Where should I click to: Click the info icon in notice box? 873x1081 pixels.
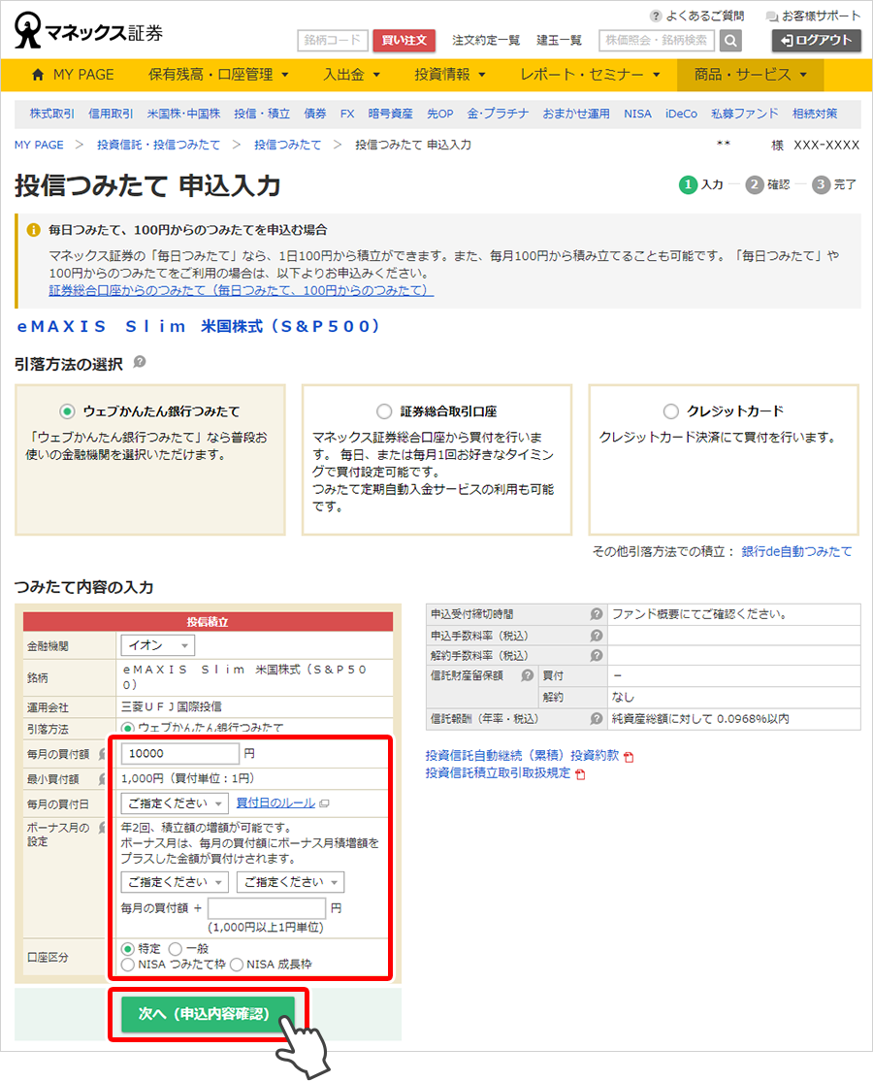[x=33, y=230]
